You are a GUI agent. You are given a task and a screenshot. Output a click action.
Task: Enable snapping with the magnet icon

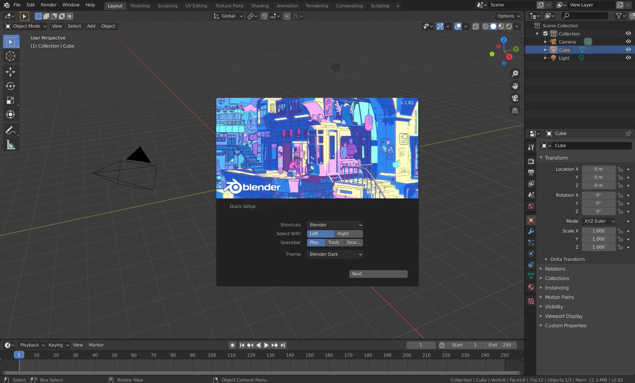point(264,16)
